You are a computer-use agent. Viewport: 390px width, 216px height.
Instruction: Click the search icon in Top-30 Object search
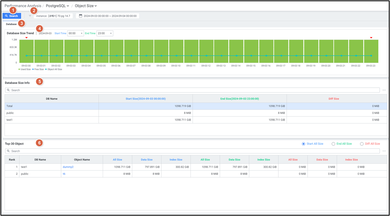8,151
